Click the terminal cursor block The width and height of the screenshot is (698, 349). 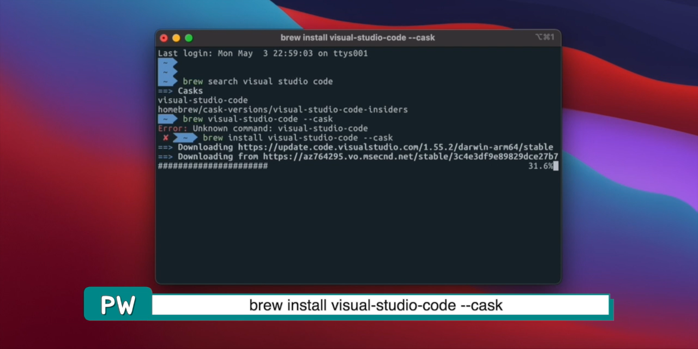[x=556, y=166]
